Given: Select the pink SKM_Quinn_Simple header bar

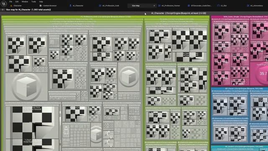Looking at the screenshot, I should (240, 17).
